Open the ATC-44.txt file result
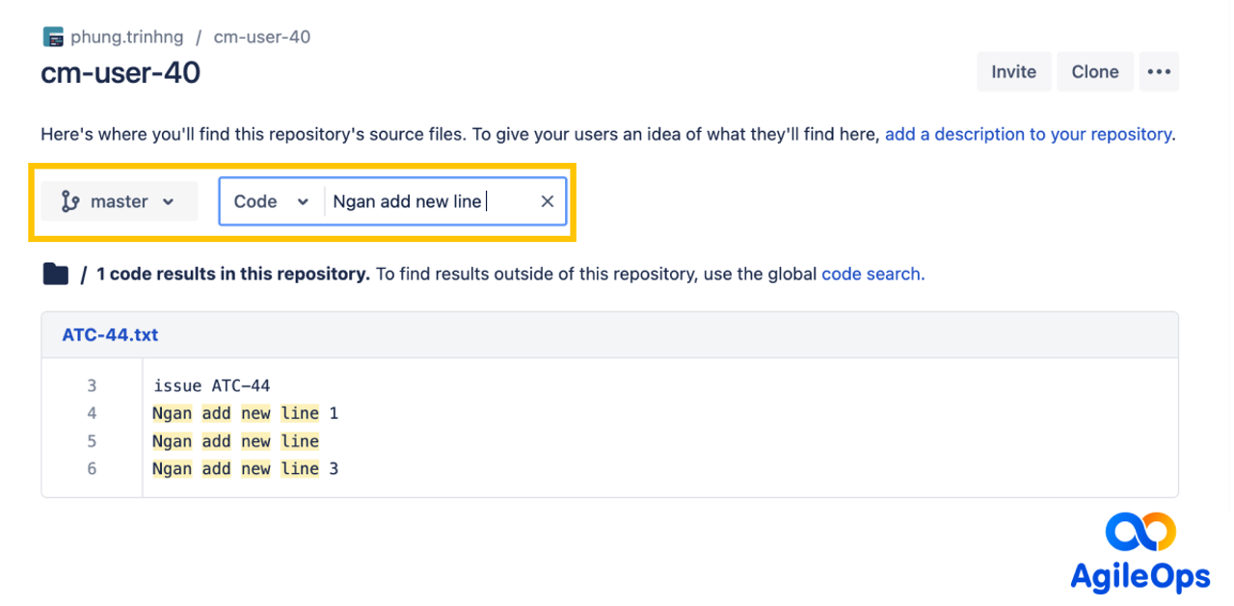 tap(110, 335)
